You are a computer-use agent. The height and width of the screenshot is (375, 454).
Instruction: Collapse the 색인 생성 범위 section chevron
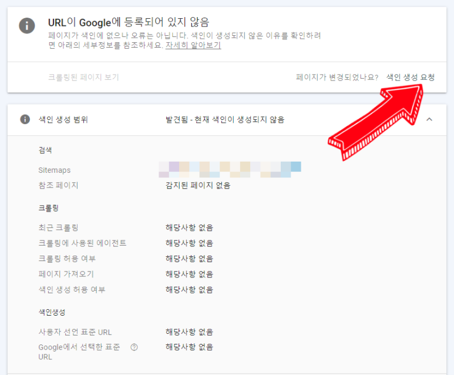429,119
